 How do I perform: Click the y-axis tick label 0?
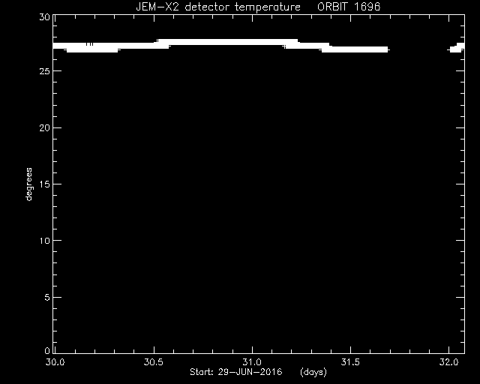pos(47,350)
